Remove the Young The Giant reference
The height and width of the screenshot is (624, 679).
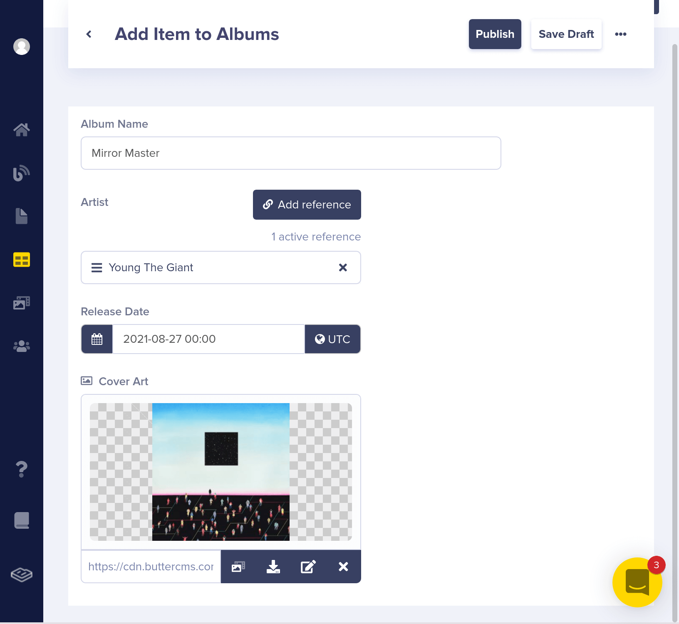(x=343, y=267)
